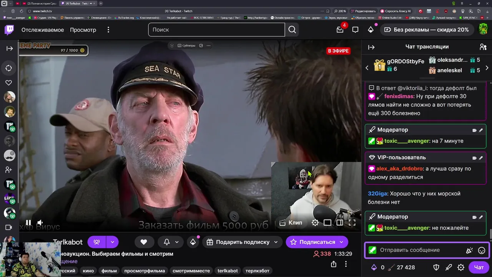Open the chat community users list icon
Image resolution: width=492 pixels, height=277 pixels.
(x=483, y=47)
